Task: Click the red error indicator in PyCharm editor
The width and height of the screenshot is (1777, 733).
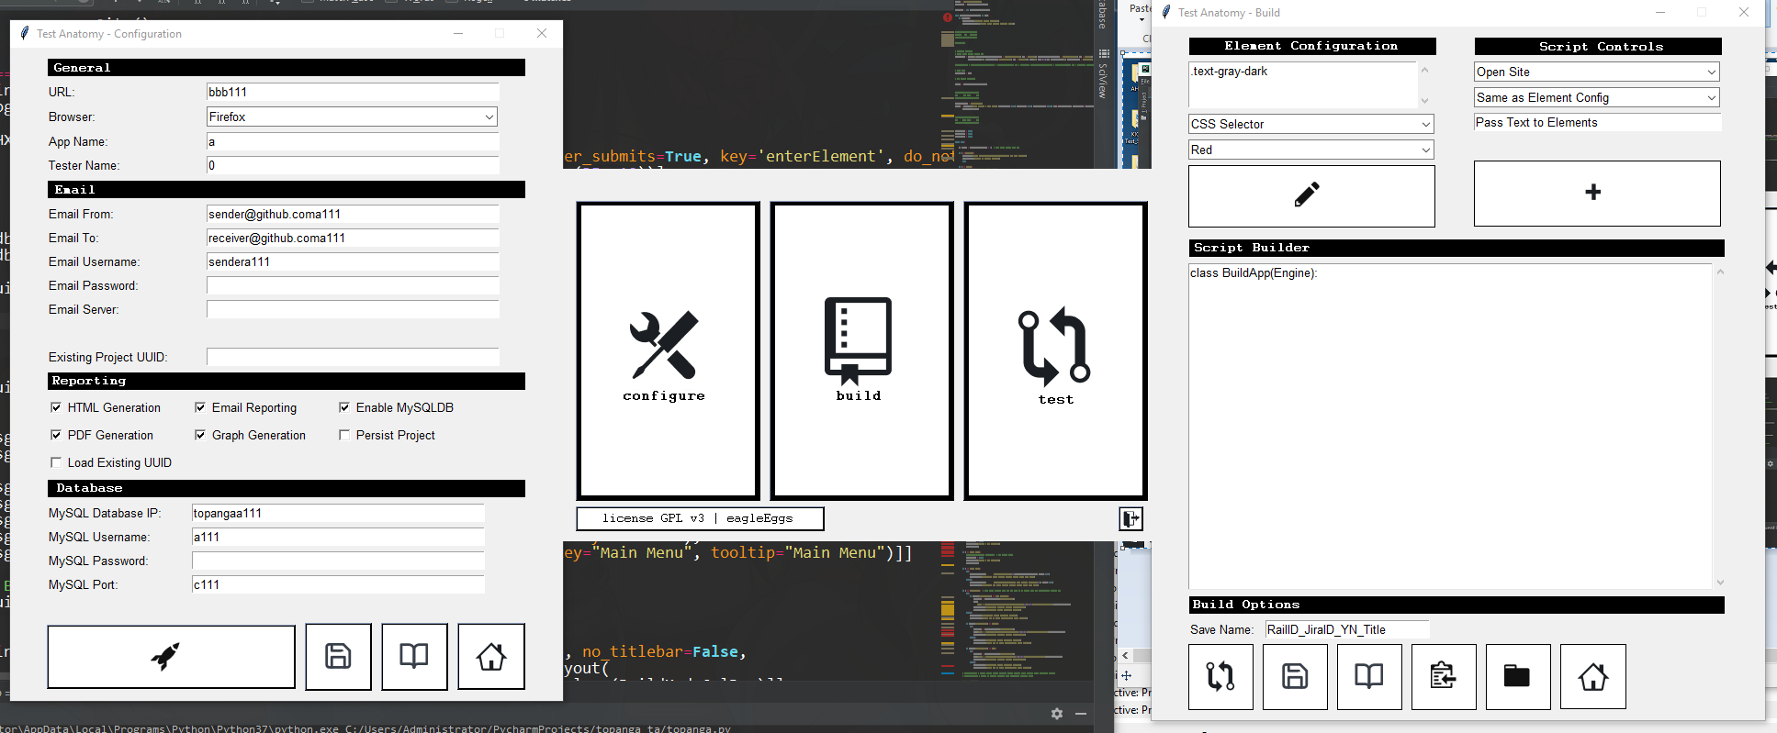Action: [948, 17]
